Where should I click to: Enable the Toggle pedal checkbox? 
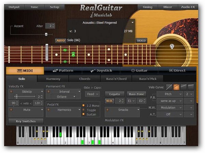pyautogui.click(x=84, y=110)
